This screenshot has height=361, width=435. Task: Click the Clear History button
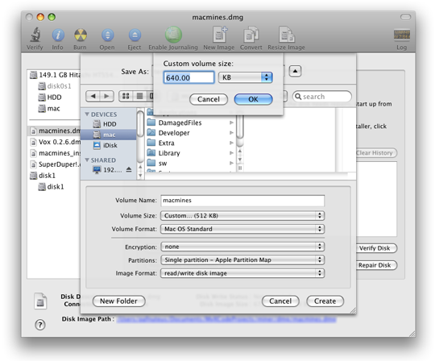[x=376, y=153]
